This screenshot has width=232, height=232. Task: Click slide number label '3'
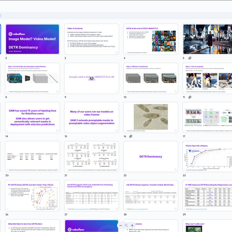pyautogui.click(x=65, y=58)
